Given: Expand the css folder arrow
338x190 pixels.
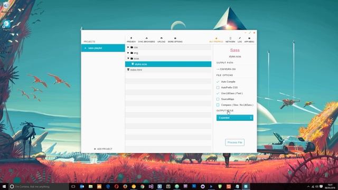Looking at the screenshot, I should click(x=128, y=47).
